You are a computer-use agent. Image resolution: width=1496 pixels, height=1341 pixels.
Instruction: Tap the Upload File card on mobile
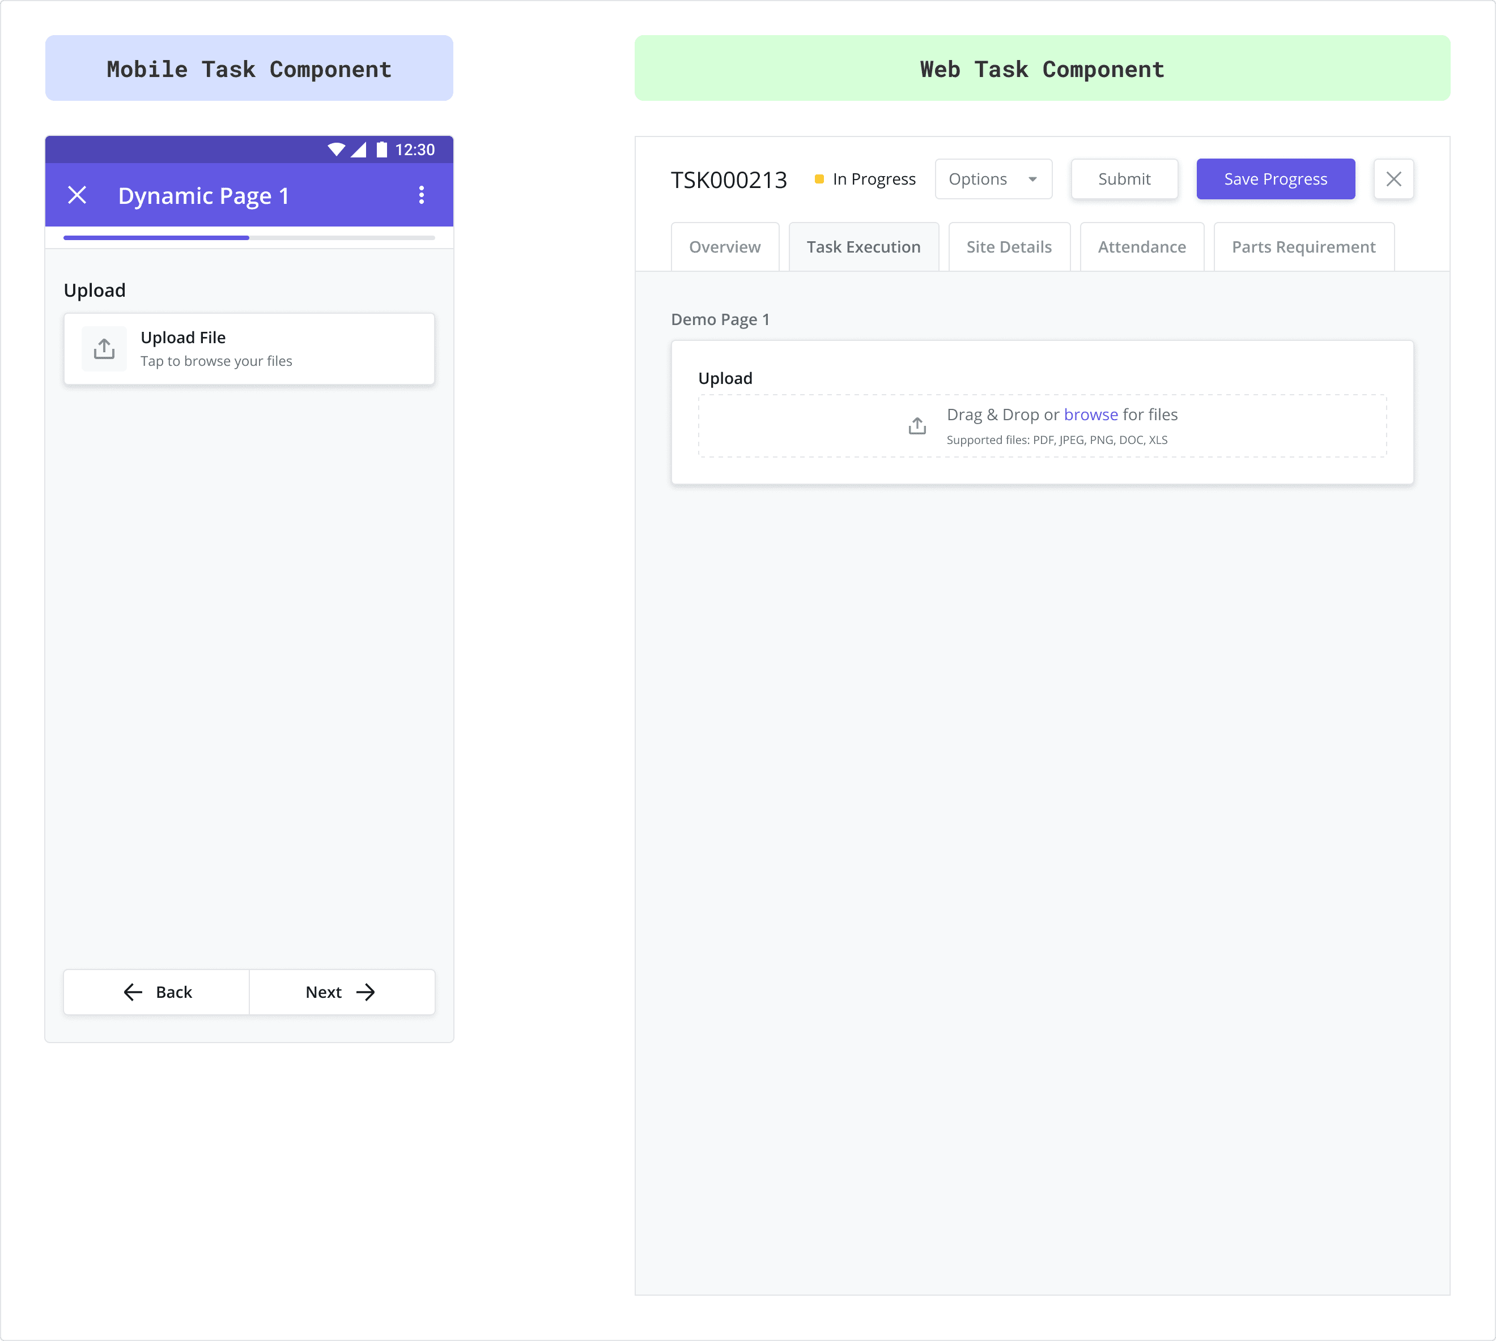249,349
